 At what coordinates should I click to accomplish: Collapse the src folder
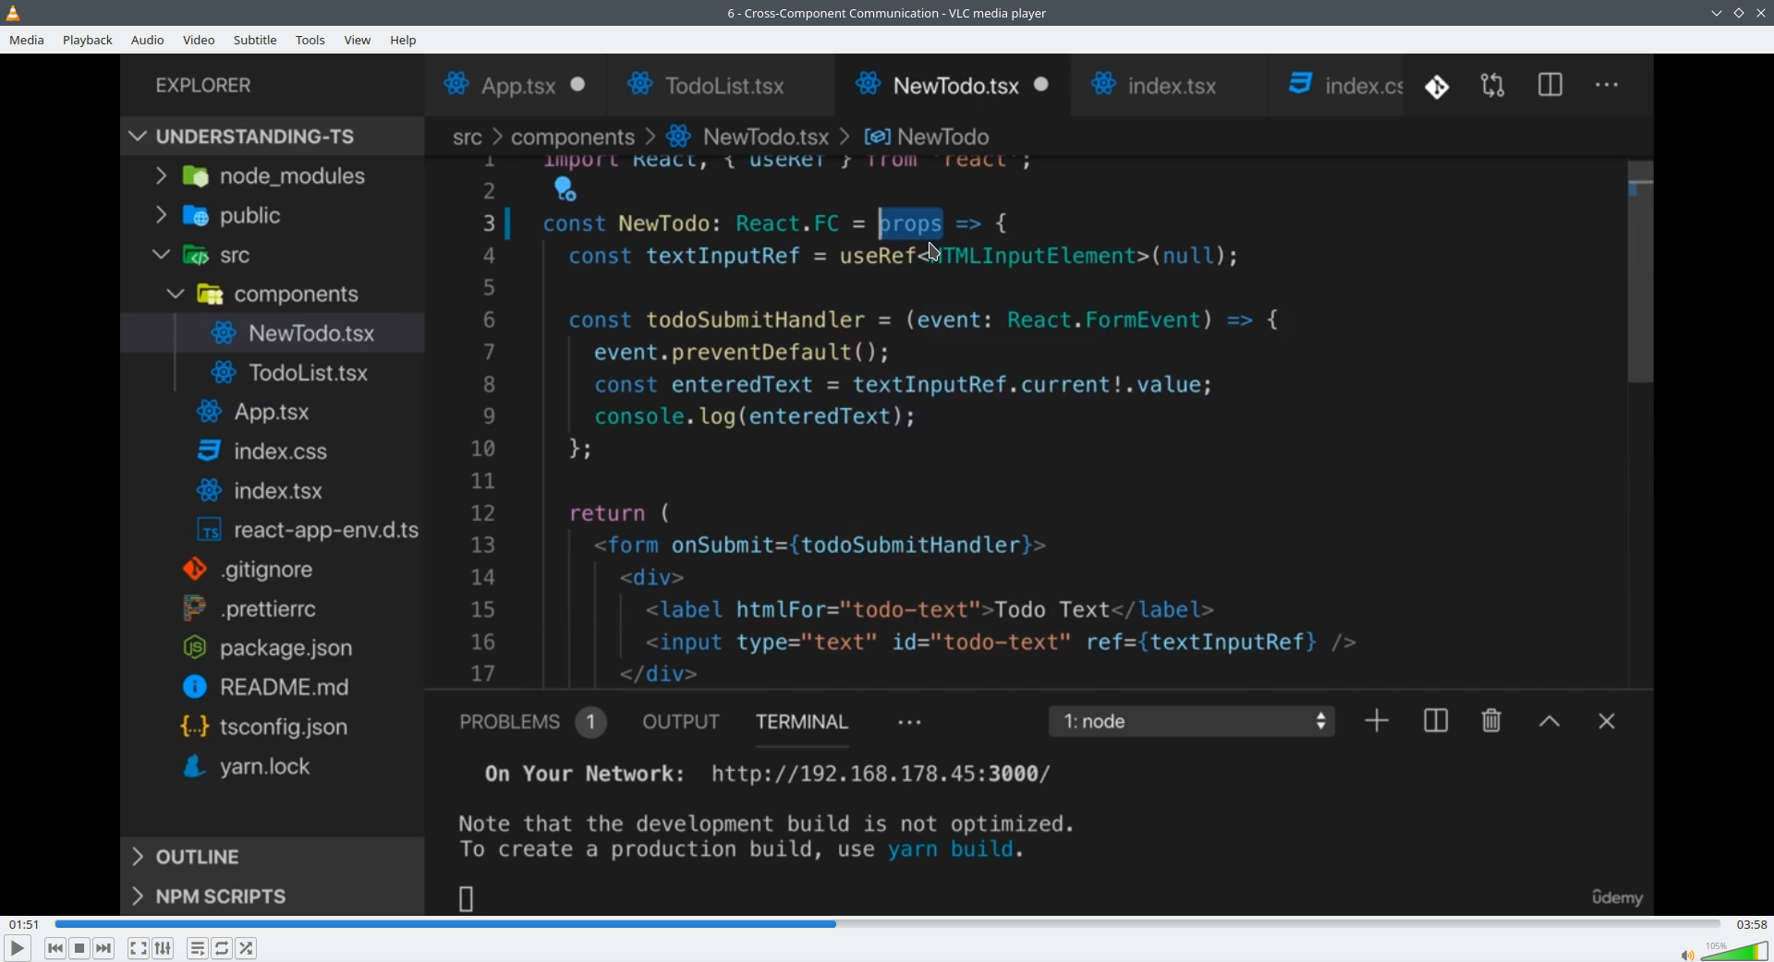coord(272,256)
